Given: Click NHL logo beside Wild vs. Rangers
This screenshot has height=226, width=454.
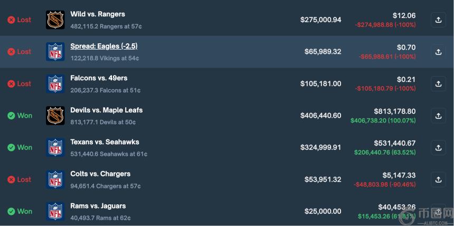Looking at the screenshot, I should pyautogui.click(x=55, y=20).
